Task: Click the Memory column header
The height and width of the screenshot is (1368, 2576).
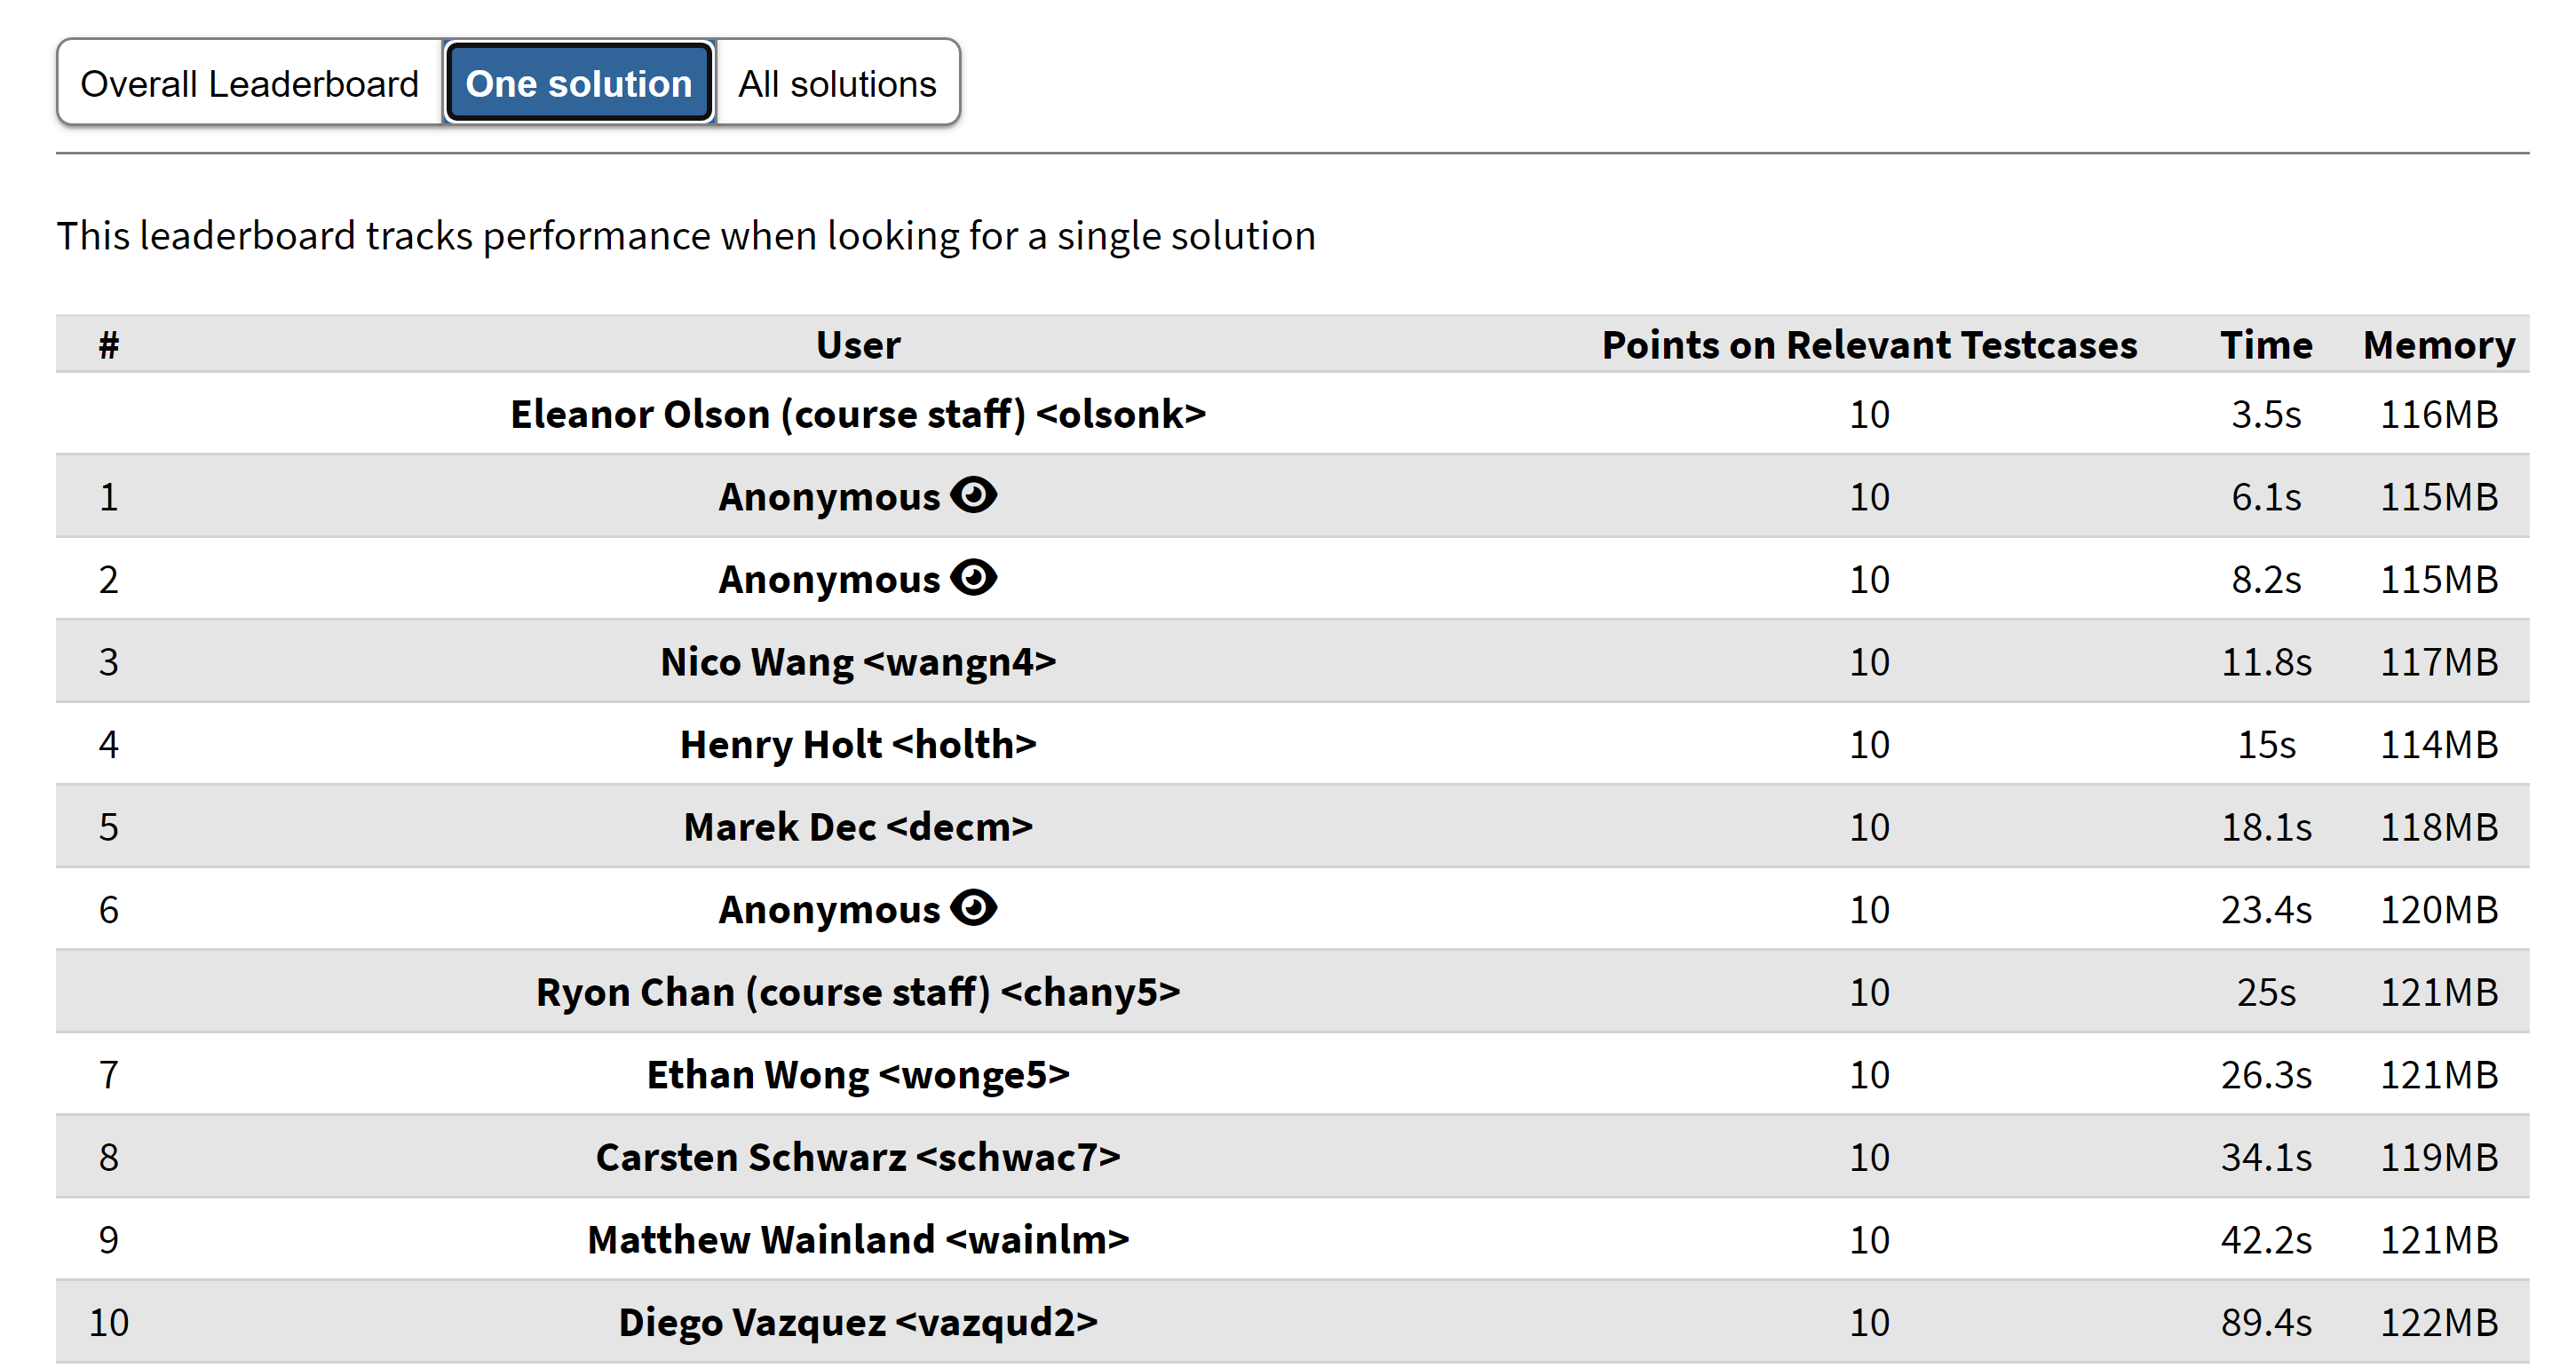Action: tap(2439, 345)
